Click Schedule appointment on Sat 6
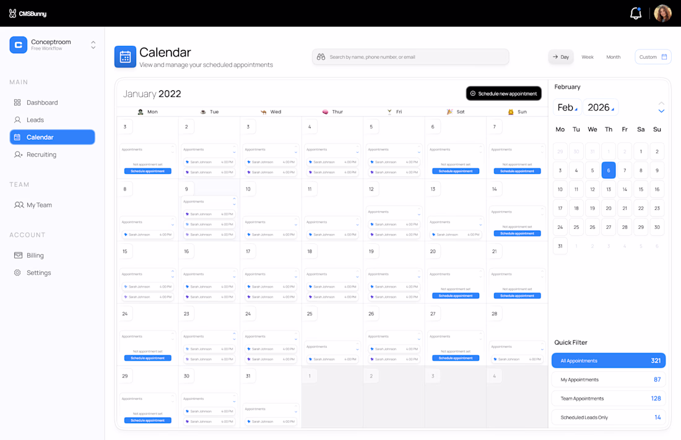 coord(456,171)
